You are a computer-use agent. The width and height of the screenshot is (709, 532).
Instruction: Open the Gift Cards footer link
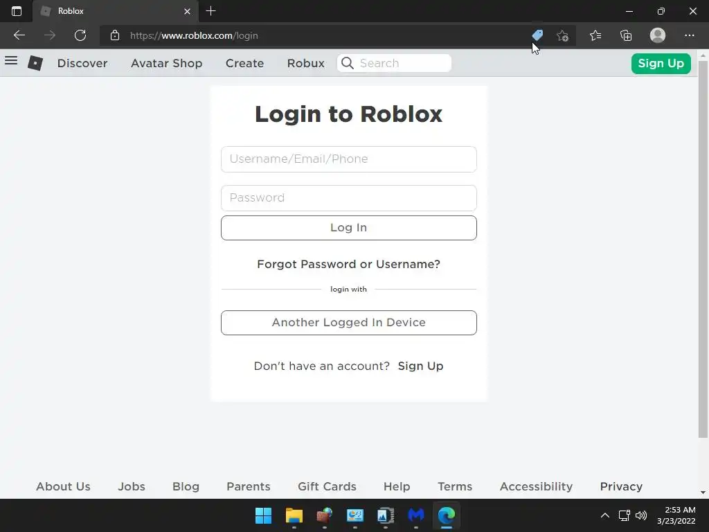coord(327,486)
